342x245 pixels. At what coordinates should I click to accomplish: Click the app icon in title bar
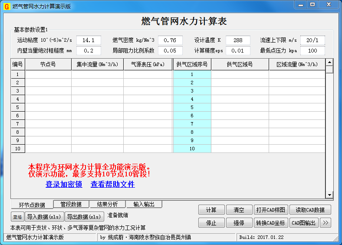[x=7, y=7]
